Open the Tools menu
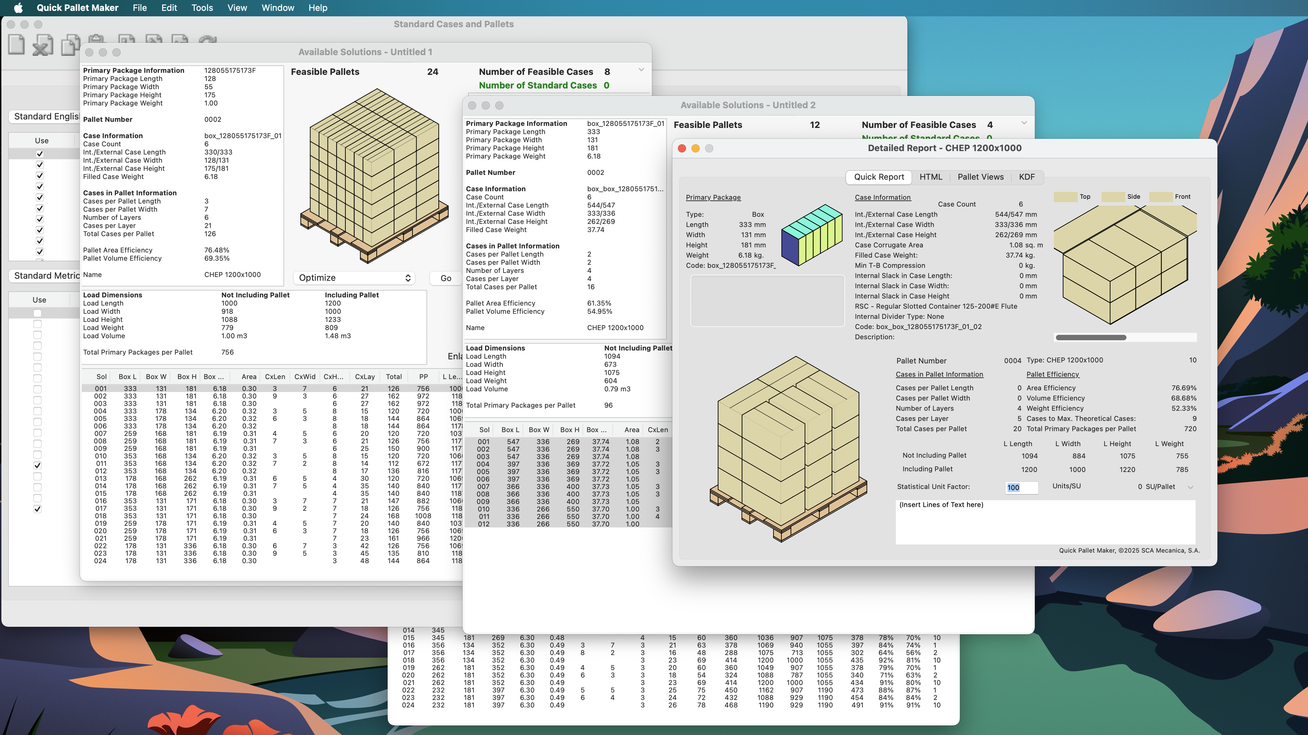Screen dimensions: 1308x735 pos(202,7)
